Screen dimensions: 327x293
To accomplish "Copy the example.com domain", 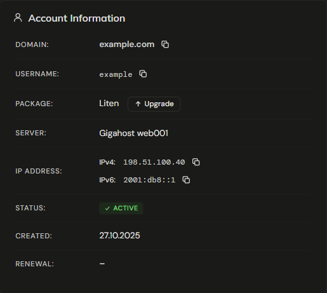I will 165,44.
